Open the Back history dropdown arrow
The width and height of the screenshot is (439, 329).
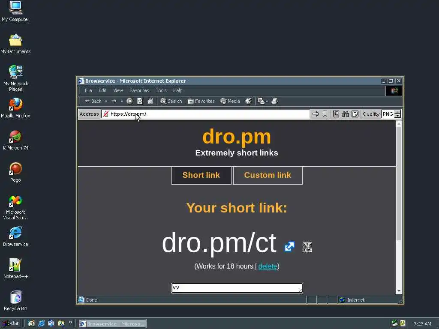tap(106, 101)
